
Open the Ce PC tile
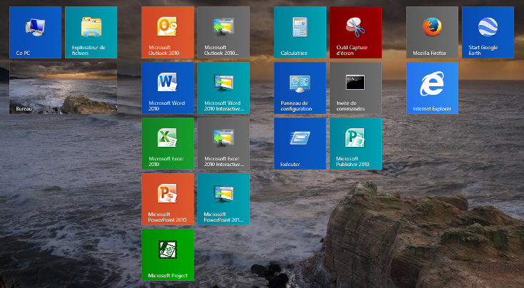36,32
